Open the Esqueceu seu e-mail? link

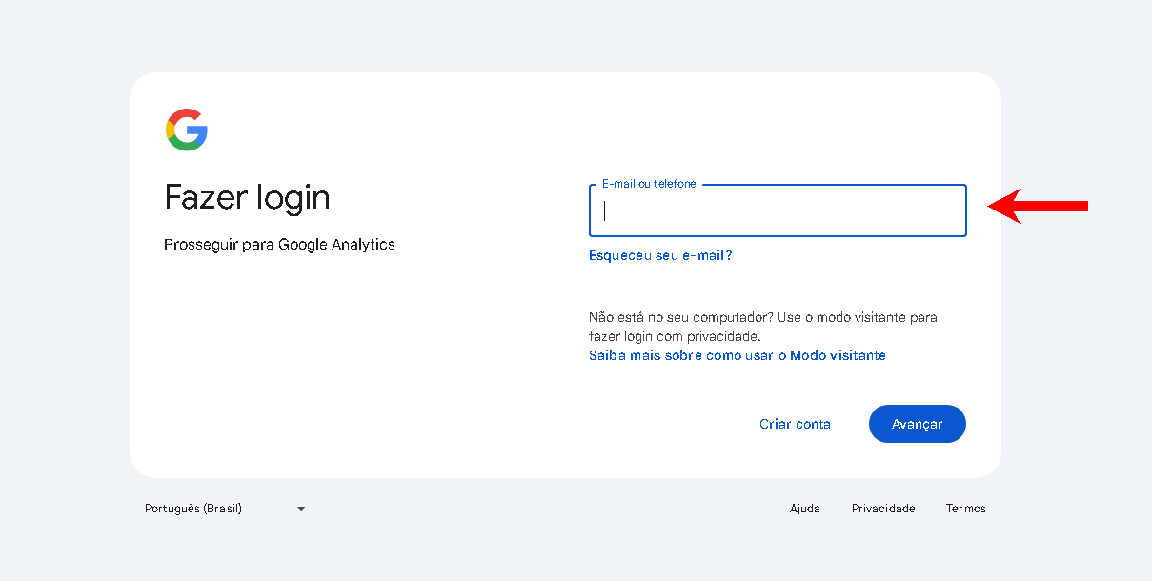[660, 255]
